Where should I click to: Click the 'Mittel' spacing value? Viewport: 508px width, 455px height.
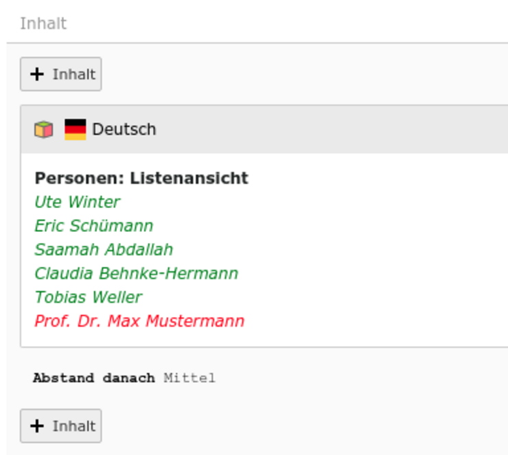189,378
